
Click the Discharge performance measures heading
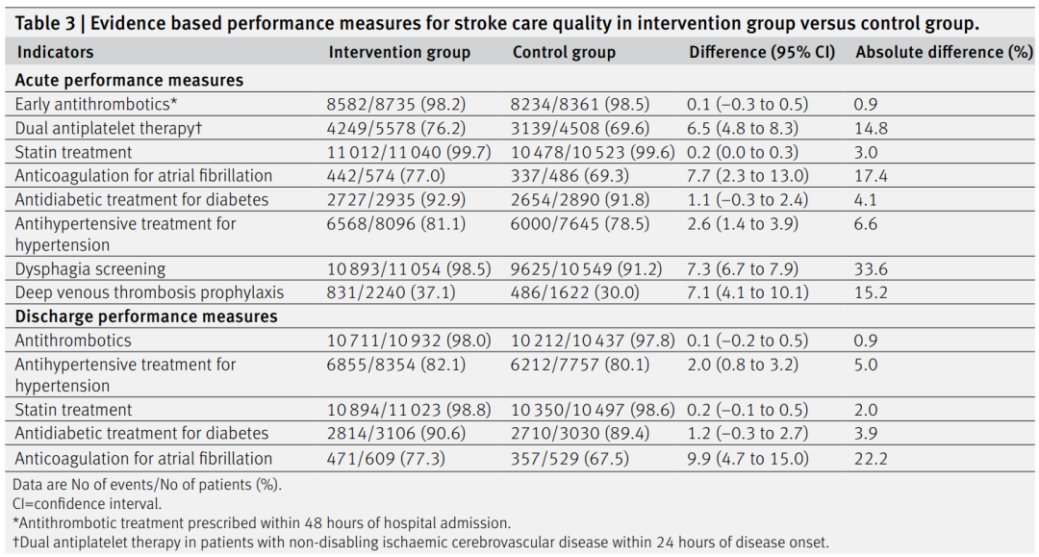click(146, 316)
